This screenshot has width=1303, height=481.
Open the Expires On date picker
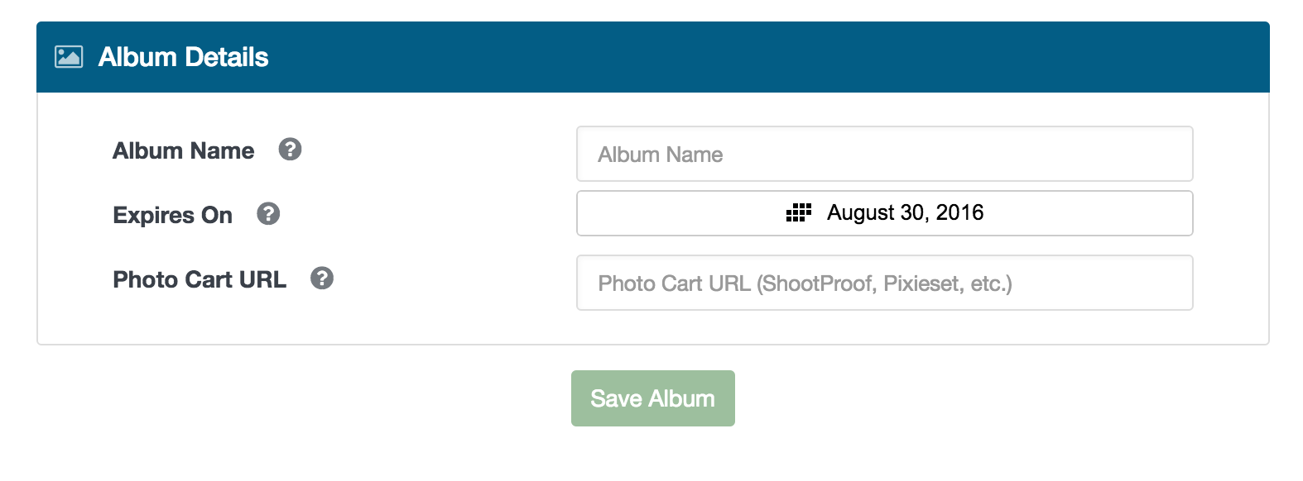[x=884, y=213]
